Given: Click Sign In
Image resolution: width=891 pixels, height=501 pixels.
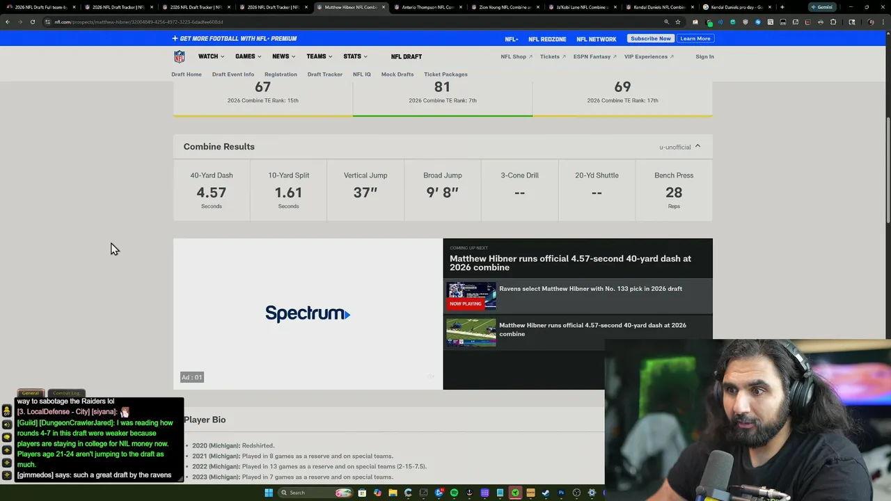Looking at the screenshot, I should click(704, 56).
